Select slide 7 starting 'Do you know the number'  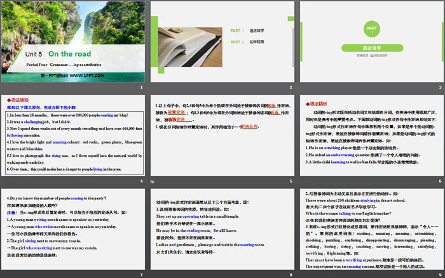[x=74, y=230]
